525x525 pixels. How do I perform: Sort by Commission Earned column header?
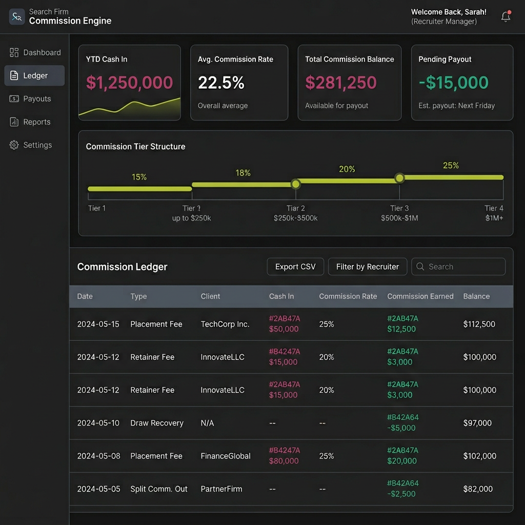point(420,296)
